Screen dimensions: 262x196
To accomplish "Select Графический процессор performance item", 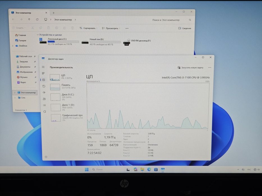I will 67,118.
